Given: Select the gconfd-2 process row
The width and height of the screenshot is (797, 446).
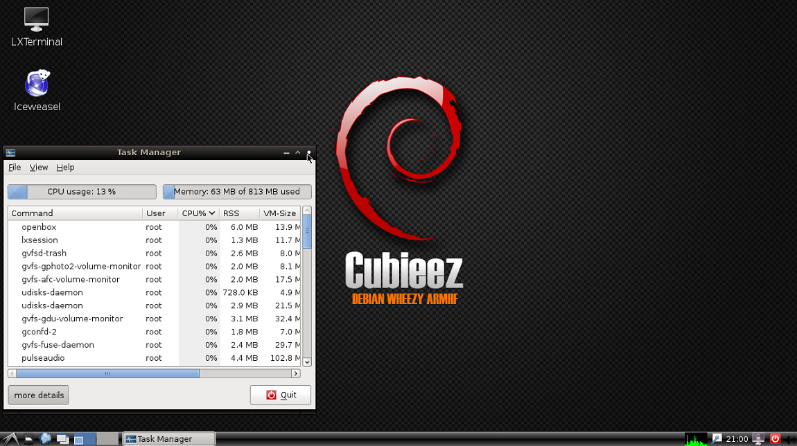Looking at the screenshot, I should tap(154, 332).
